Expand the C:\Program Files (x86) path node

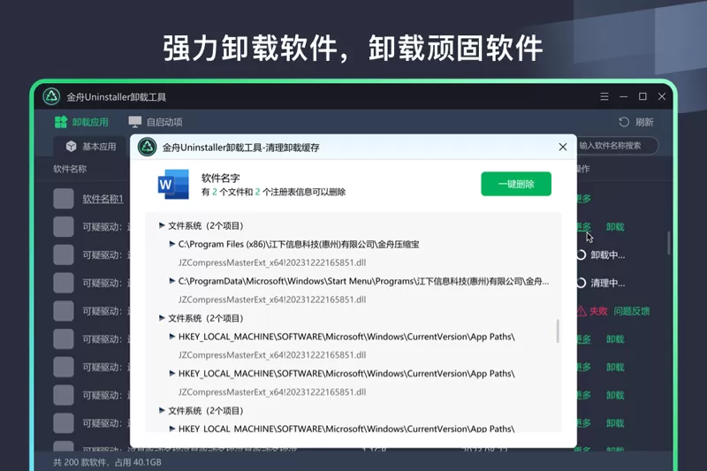pos(171,244)
